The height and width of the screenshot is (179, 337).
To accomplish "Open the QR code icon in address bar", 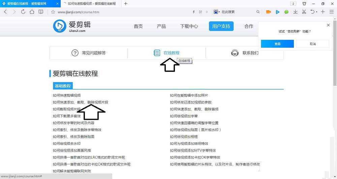I will [200, 12].
